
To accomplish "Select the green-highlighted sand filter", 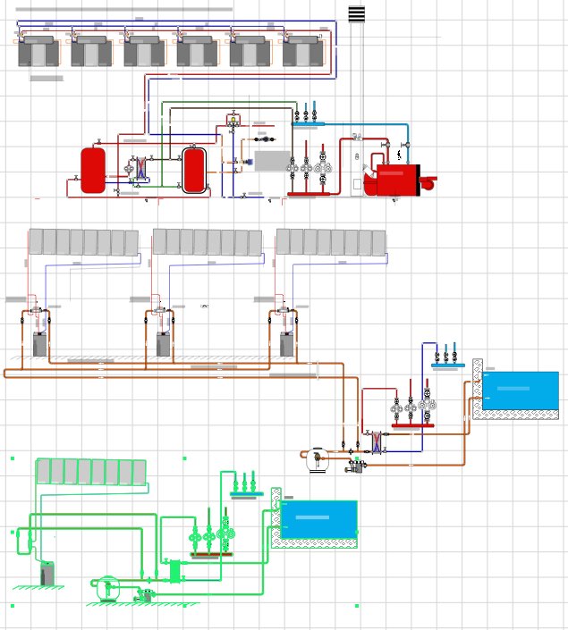I will coord(108,588).
